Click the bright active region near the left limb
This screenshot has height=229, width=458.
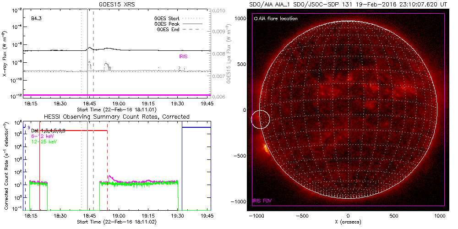[x=265, y=148]
